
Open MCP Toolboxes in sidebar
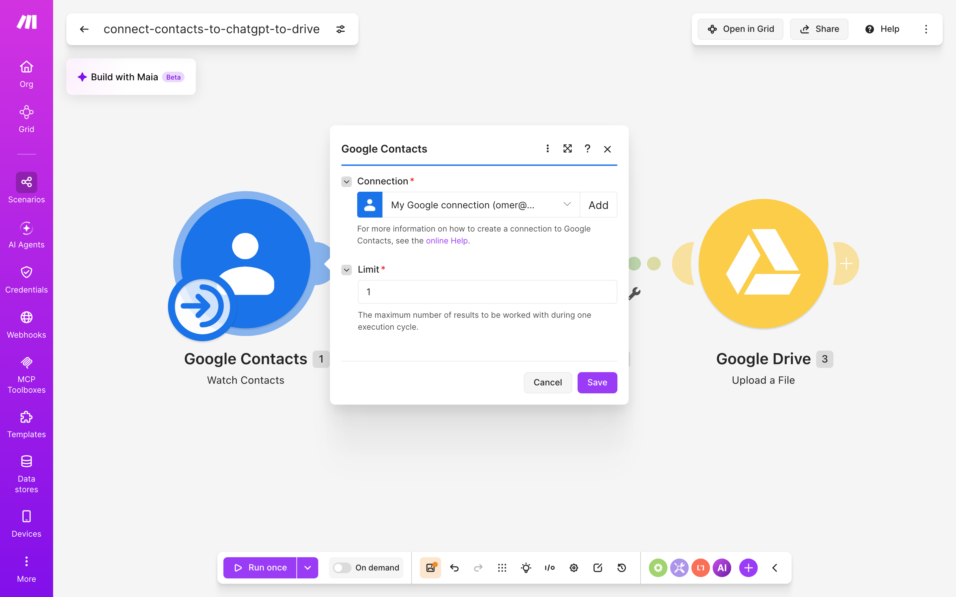[x=27, y=375]
